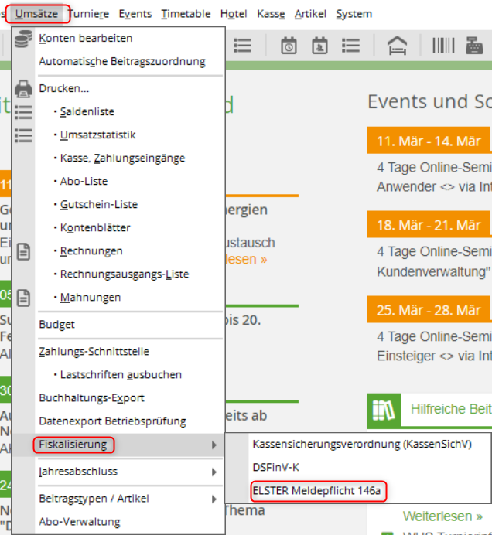The width and height of the screenshot is (492, 535).
Task: Click the calendar with person icon
Action: 319,46
